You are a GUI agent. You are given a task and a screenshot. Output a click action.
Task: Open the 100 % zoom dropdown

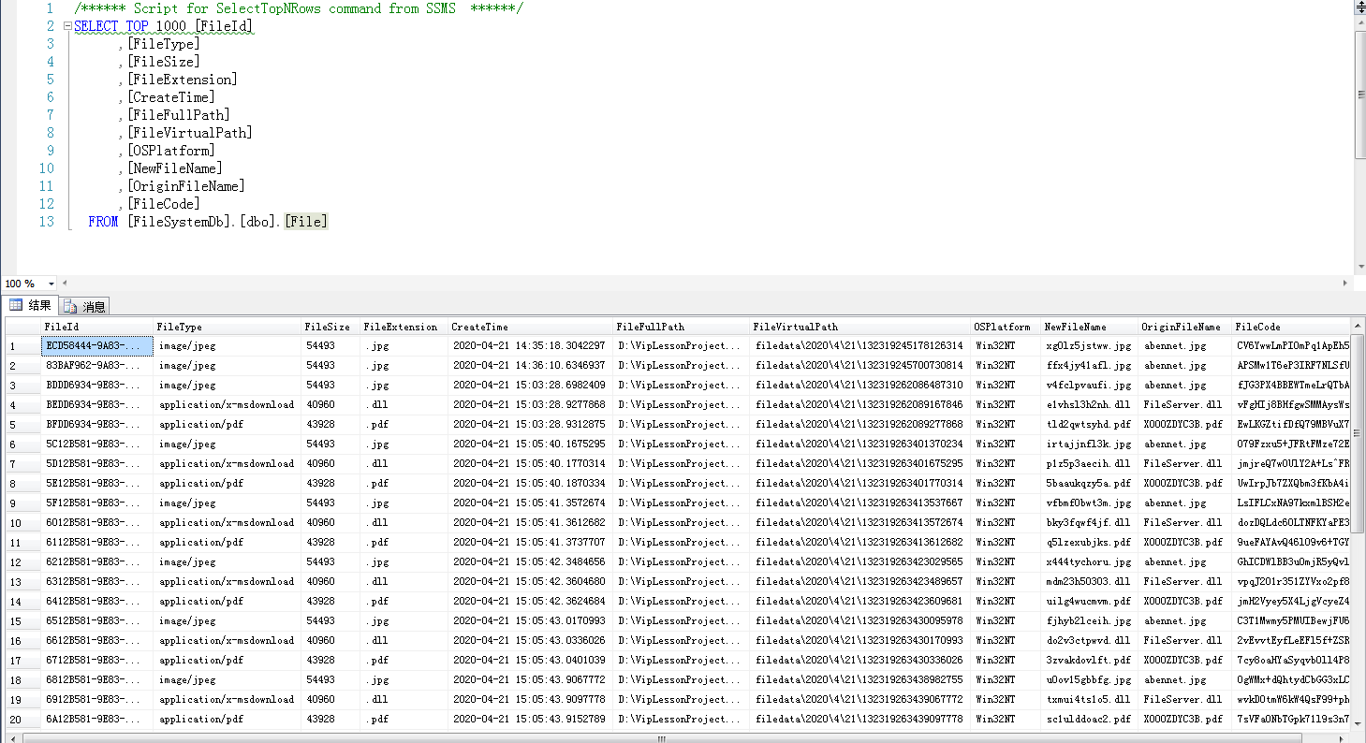point(51,284)
